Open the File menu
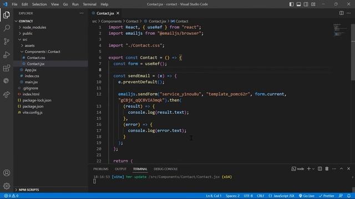 pyautogui.click(x=14, y=4)
